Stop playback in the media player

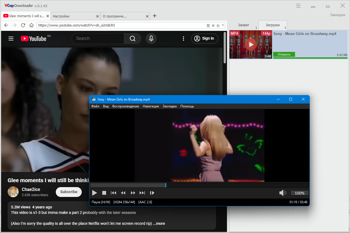coord(104,193)
